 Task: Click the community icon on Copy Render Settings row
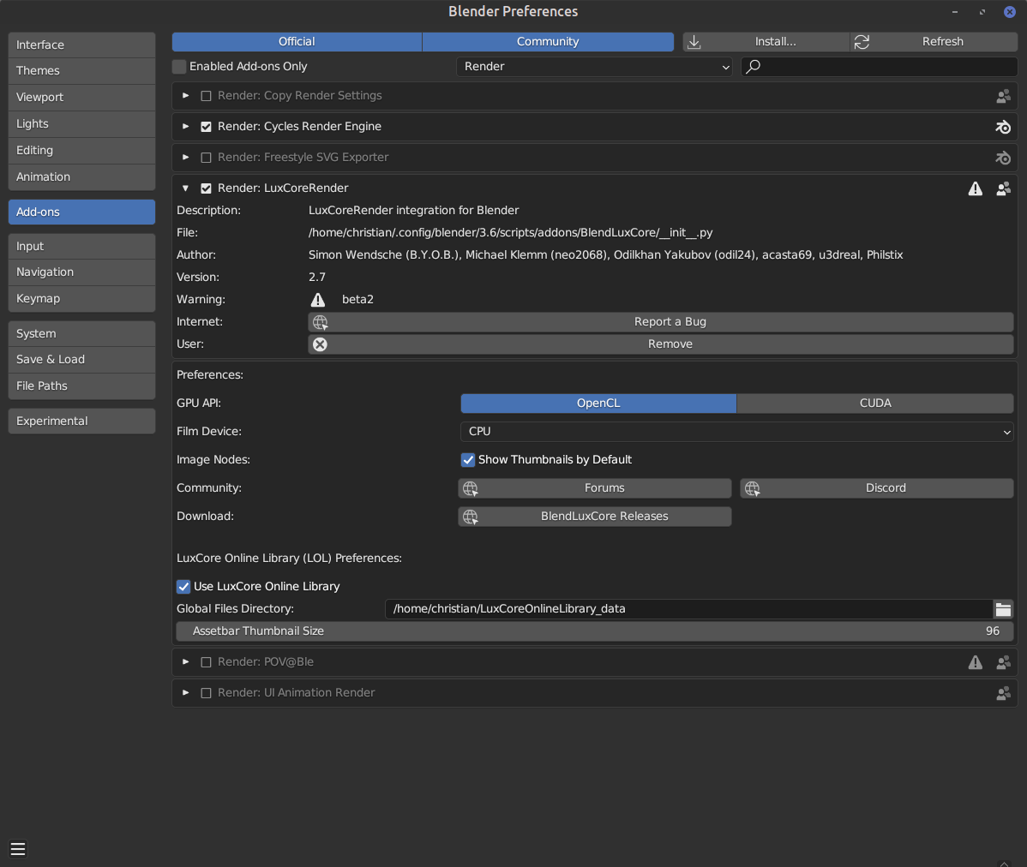click(1003, 96)
